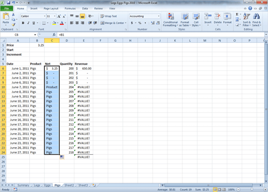Click the Decrease Font Size icon
268x192 pixels.
[64, 17]
